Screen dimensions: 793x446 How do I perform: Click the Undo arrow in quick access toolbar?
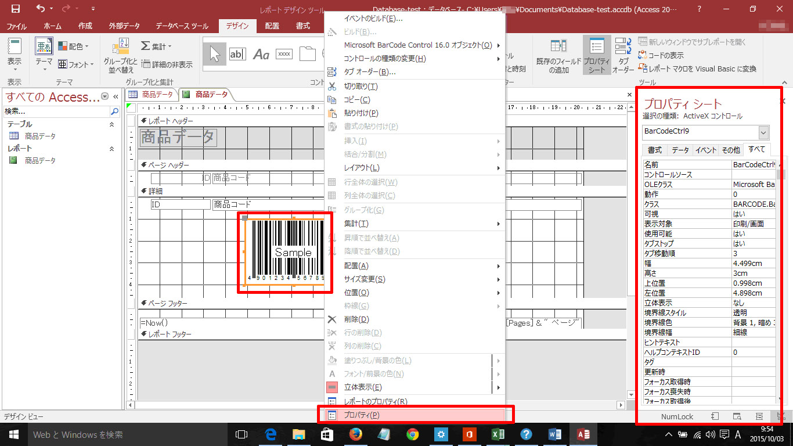click(x=40, y=9)
